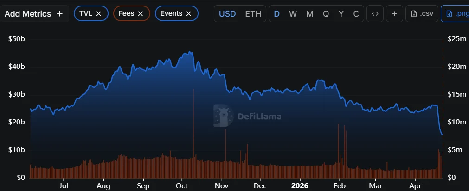Select the monthly (M) interval
469x191 pixels.
309,13
